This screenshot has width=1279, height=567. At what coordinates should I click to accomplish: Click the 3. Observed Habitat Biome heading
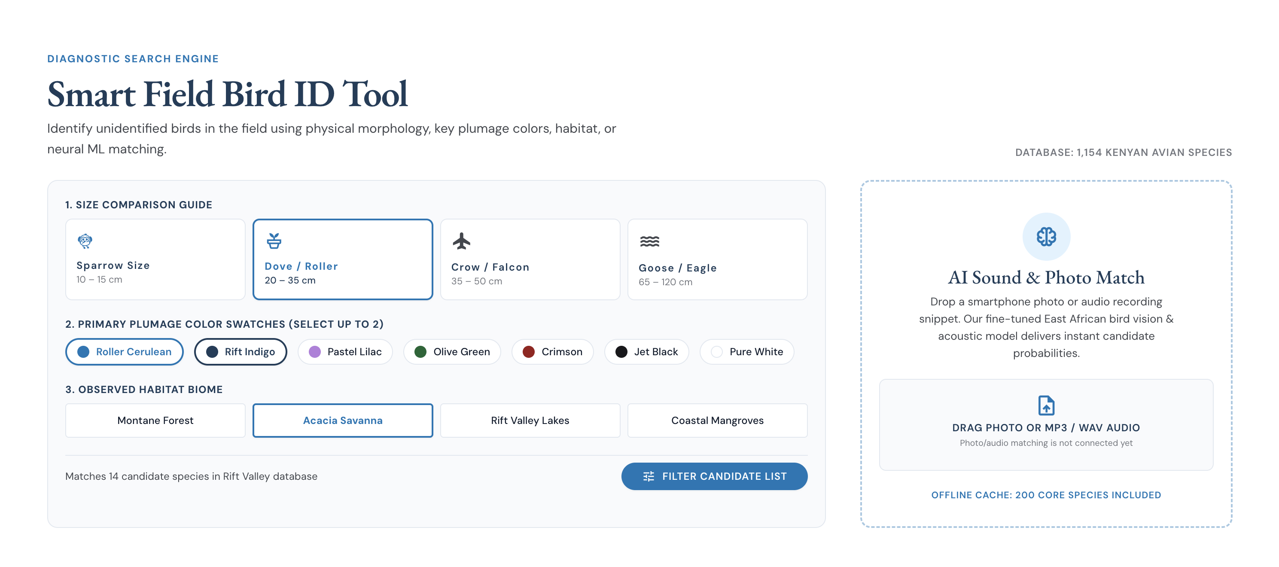pos(144,390)
